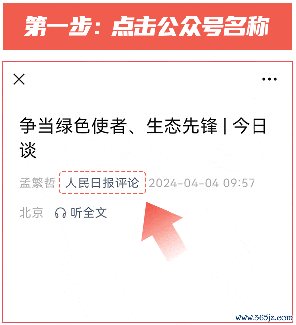Open the three-dot more options menu
Screen dimensions: 296x325
point(269,79)
